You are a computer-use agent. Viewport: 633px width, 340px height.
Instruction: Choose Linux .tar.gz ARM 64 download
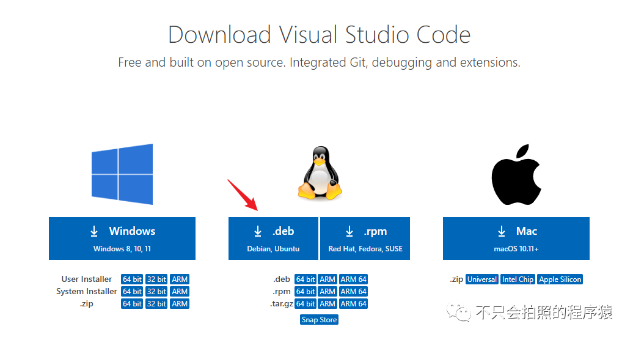pyautogui.click(x=353, y=304)
